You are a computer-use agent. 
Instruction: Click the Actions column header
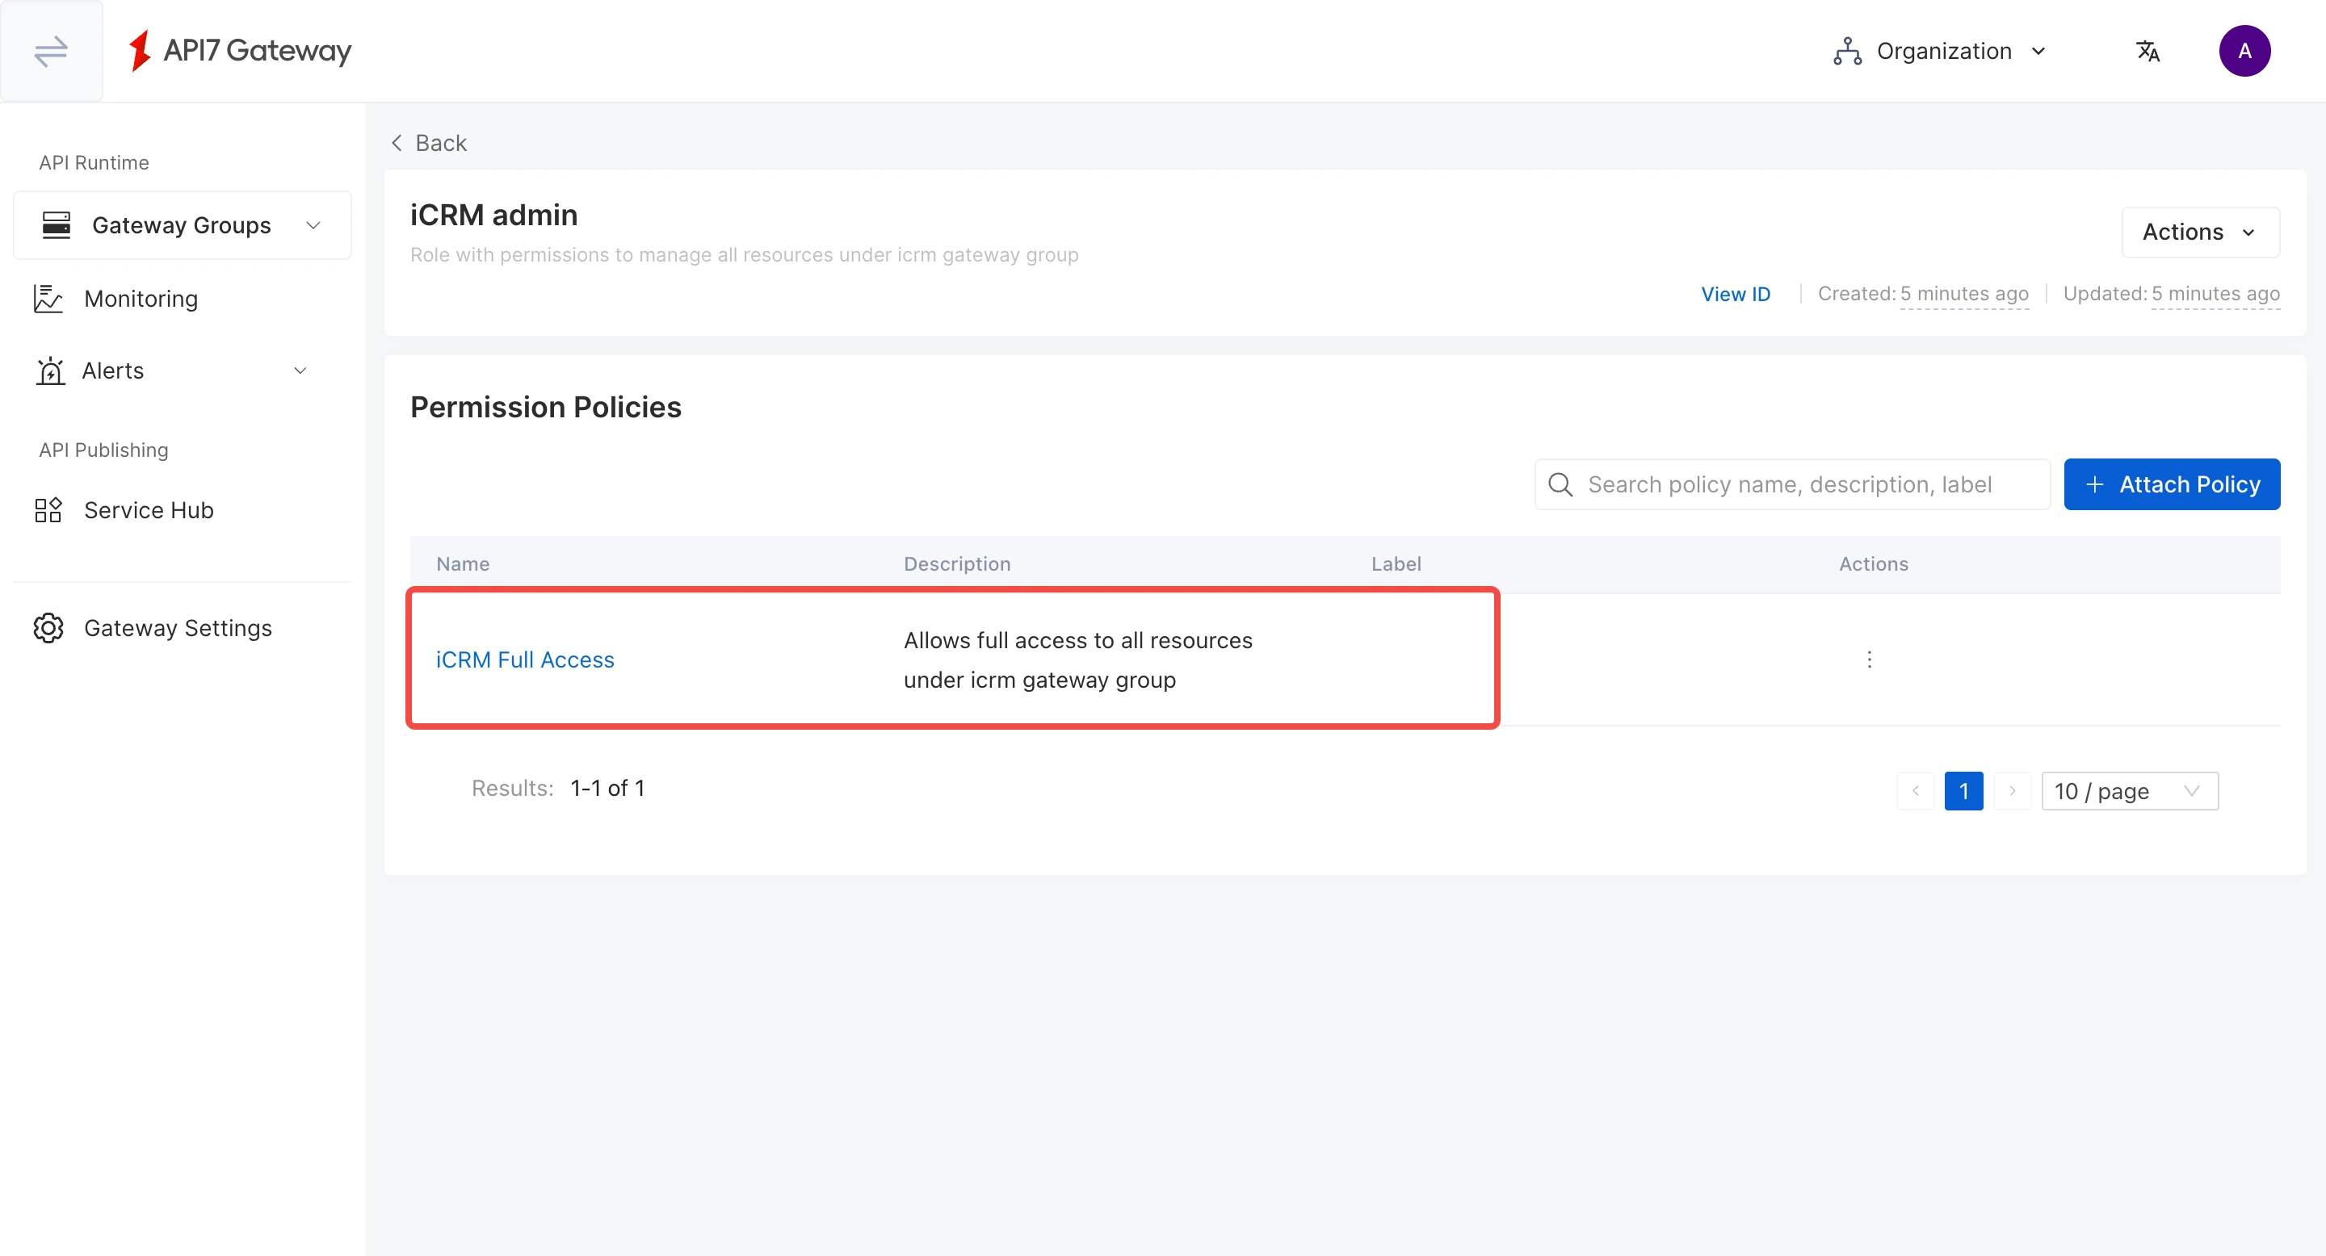coord(1874,564)
